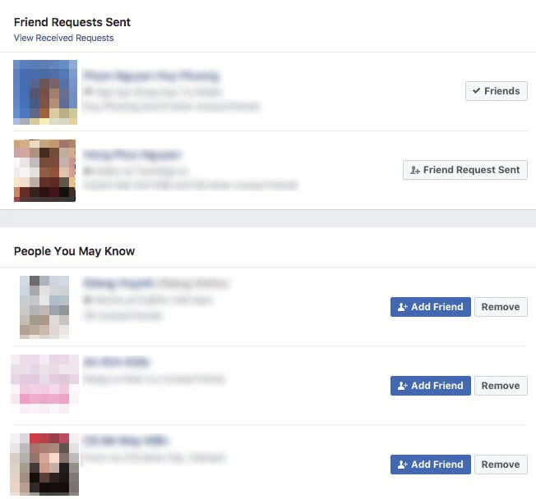Image resolution: width=536 pixels, height=499 pixels.
Task: Click blurred name of first sent request
Action: coord(151,76)
